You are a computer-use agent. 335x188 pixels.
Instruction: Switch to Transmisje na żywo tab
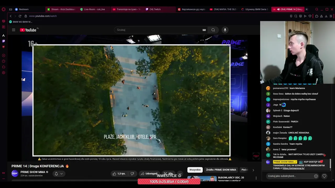[x=127, y=9]
